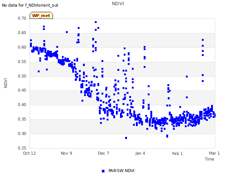Click the NDVI chart title
Image resolution: width=237 pixels, height=178 pixels.
point(118,3)
